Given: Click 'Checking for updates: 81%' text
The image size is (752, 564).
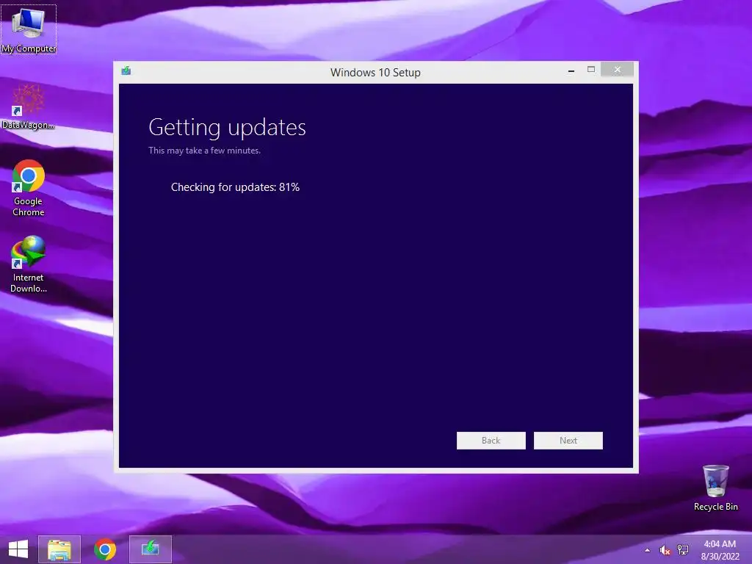Looking at the screenshot, I should (235, 187).
